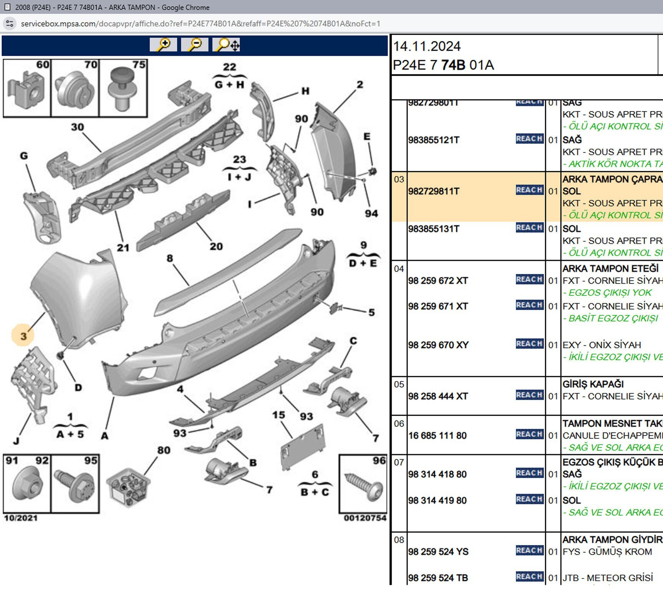Click part number 98 259 524 YS

[x=438, y=552]
